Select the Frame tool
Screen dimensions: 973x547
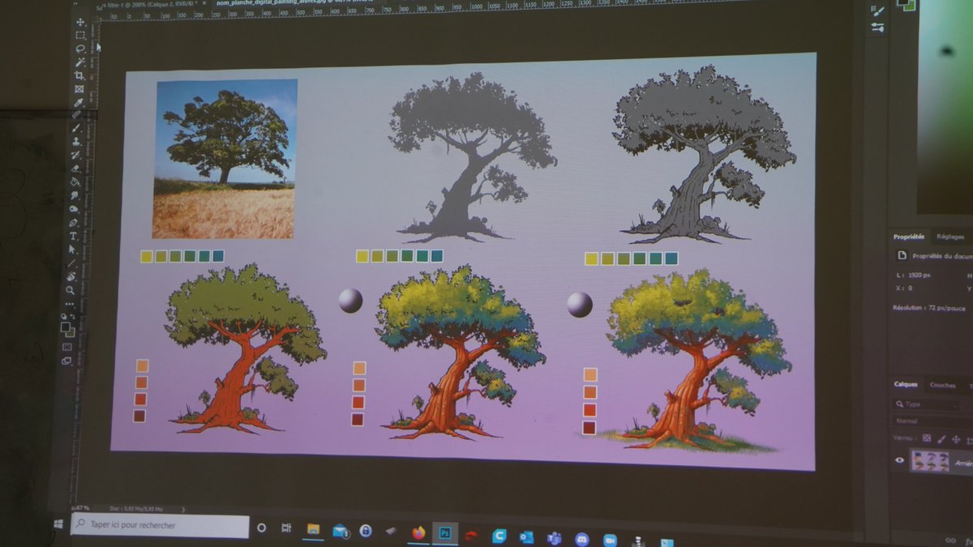click(79, 89)
